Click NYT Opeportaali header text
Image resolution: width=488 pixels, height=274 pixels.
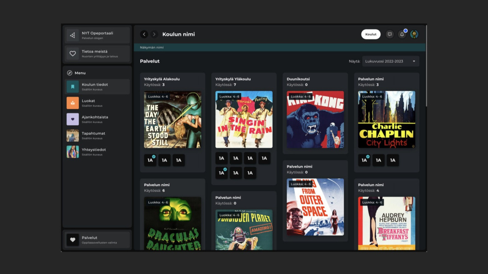(97, 33)
